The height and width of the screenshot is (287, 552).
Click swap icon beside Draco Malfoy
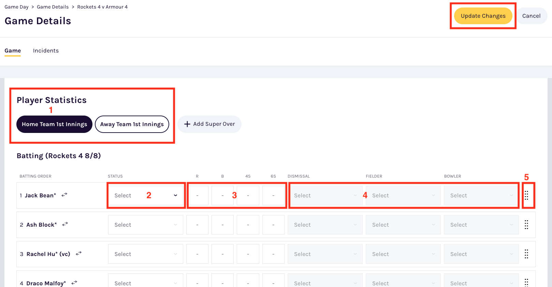pyautogui.click(x=74, y=283)
